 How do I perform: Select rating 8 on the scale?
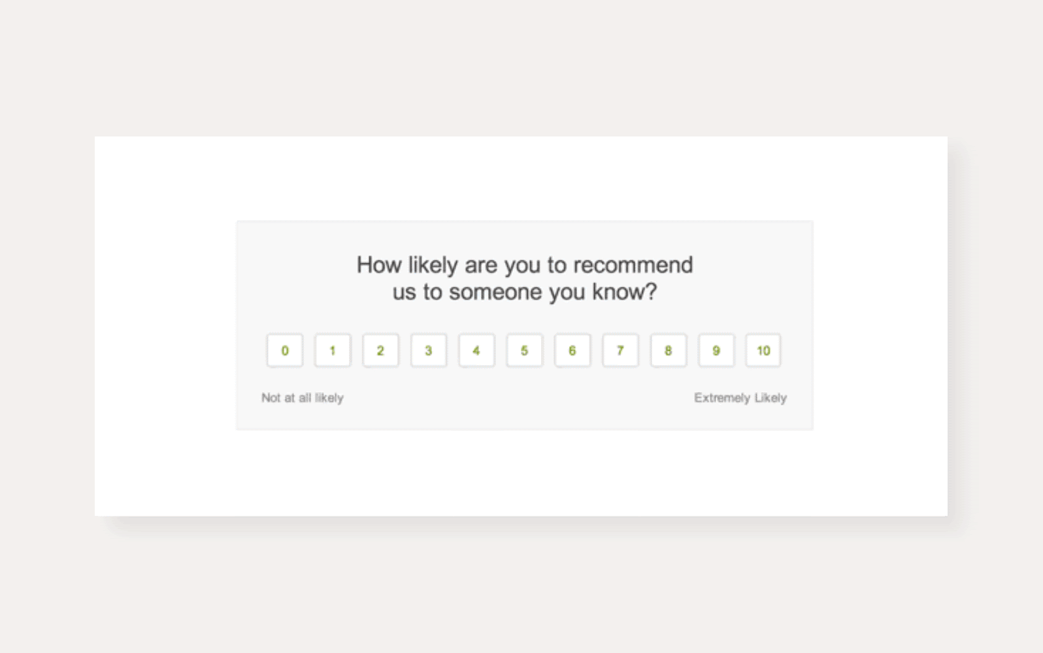click(x=668, y=350)
